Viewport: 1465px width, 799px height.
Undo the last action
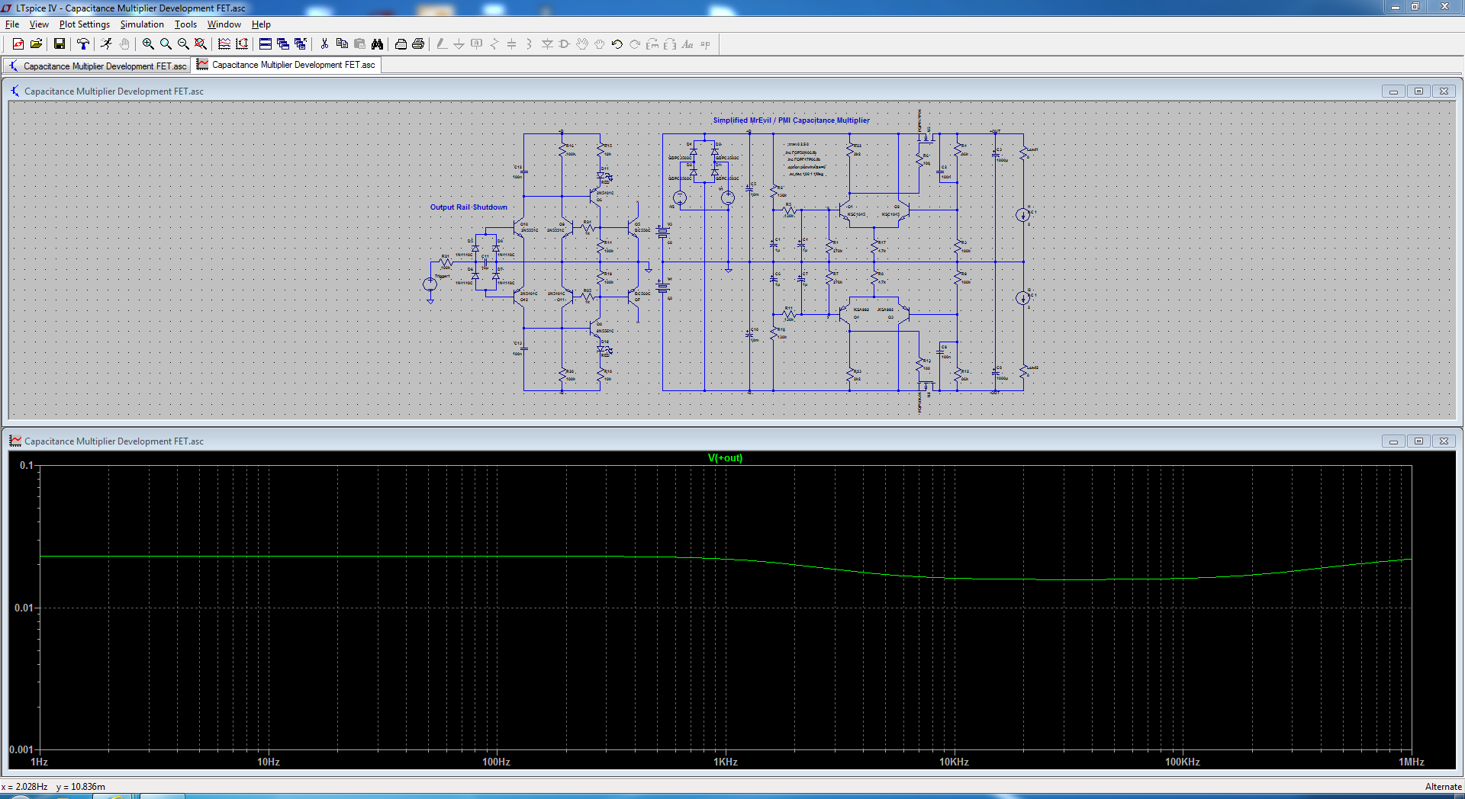pos(617,44)
